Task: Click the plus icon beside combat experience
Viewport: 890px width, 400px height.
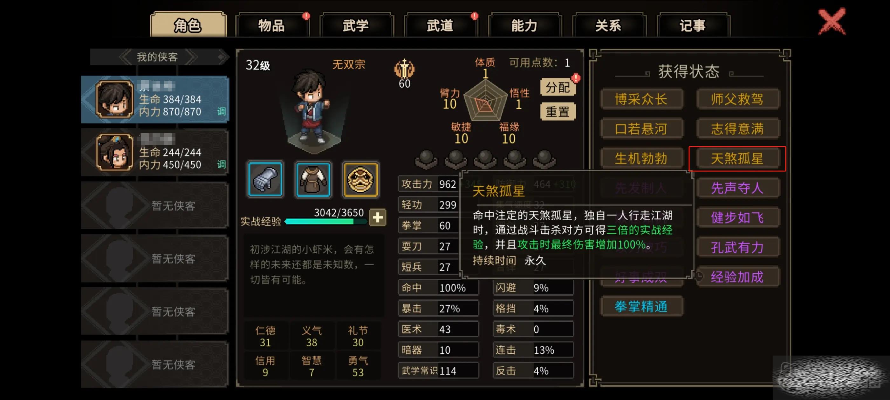Action: (x=377, y=217)
